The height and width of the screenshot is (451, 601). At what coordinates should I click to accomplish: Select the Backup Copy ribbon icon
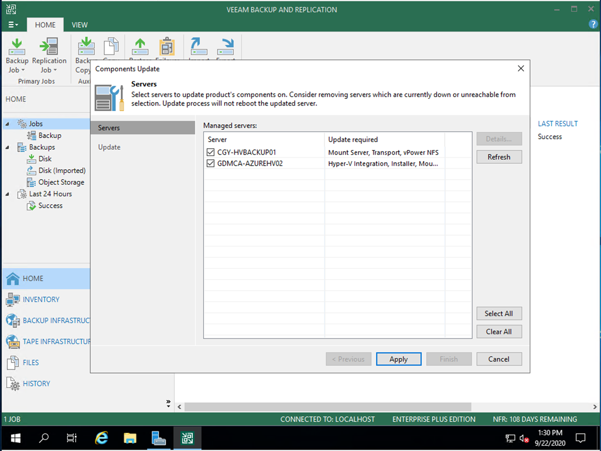86,47
